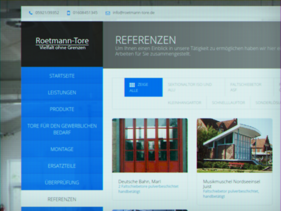Open the Leistungen menu item

coord(62,92)
